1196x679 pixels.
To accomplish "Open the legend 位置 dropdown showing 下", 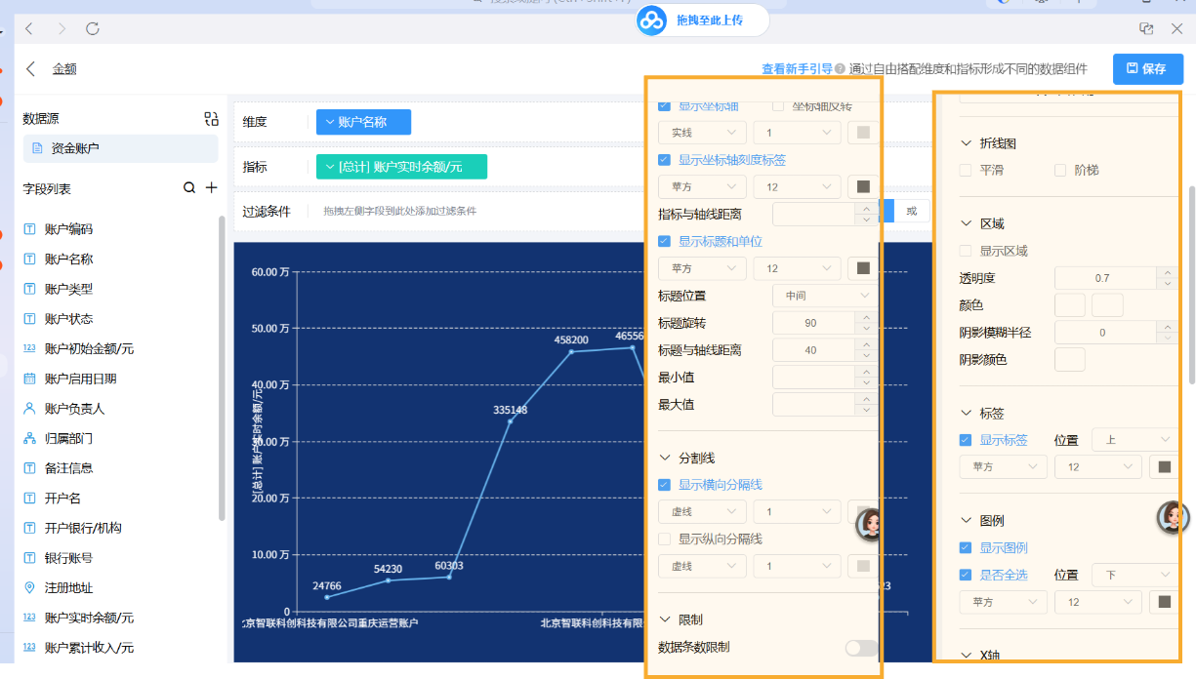I will 1134,576.
